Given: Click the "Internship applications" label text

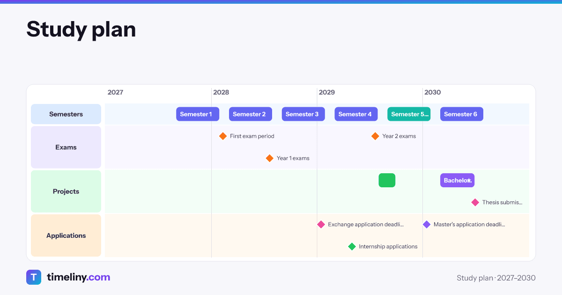Looking at the screenshot, I should pos(388,246).
